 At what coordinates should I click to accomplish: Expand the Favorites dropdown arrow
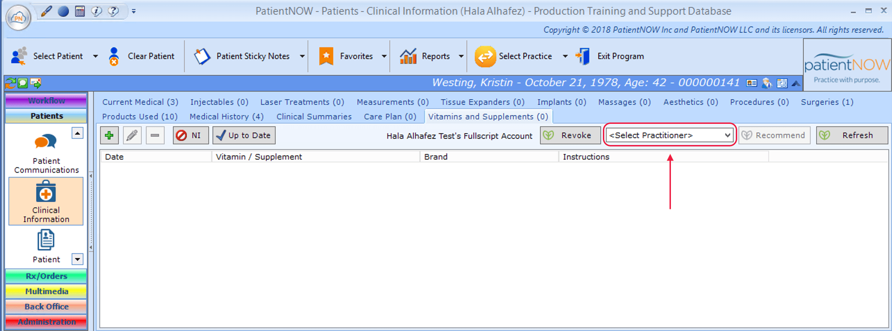pos(384,56)
